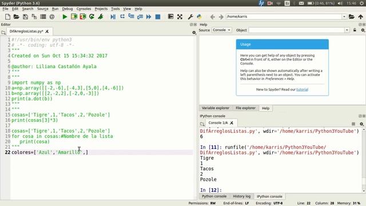366x206 pixels.
Task: Open run configuration settings icon
Action: click(x=101, y=17)
